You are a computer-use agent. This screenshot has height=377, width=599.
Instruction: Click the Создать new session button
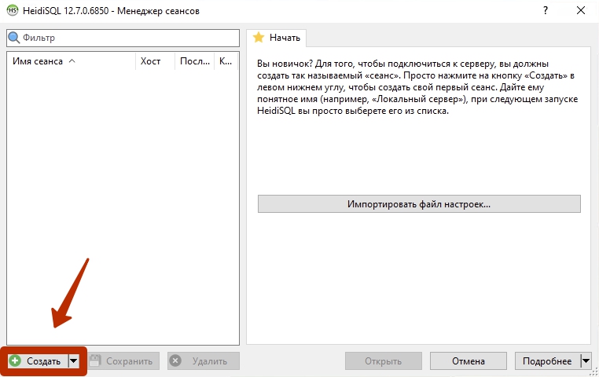(x=38, y=361)
